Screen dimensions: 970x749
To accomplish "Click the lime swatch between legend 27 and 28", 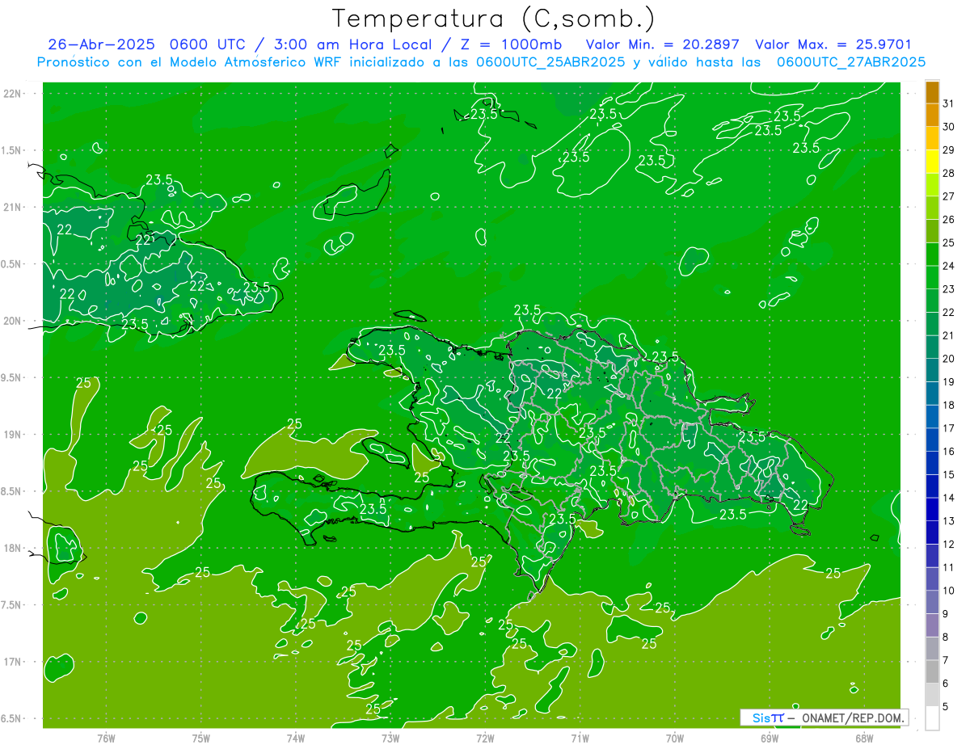I will coord(932,185).
